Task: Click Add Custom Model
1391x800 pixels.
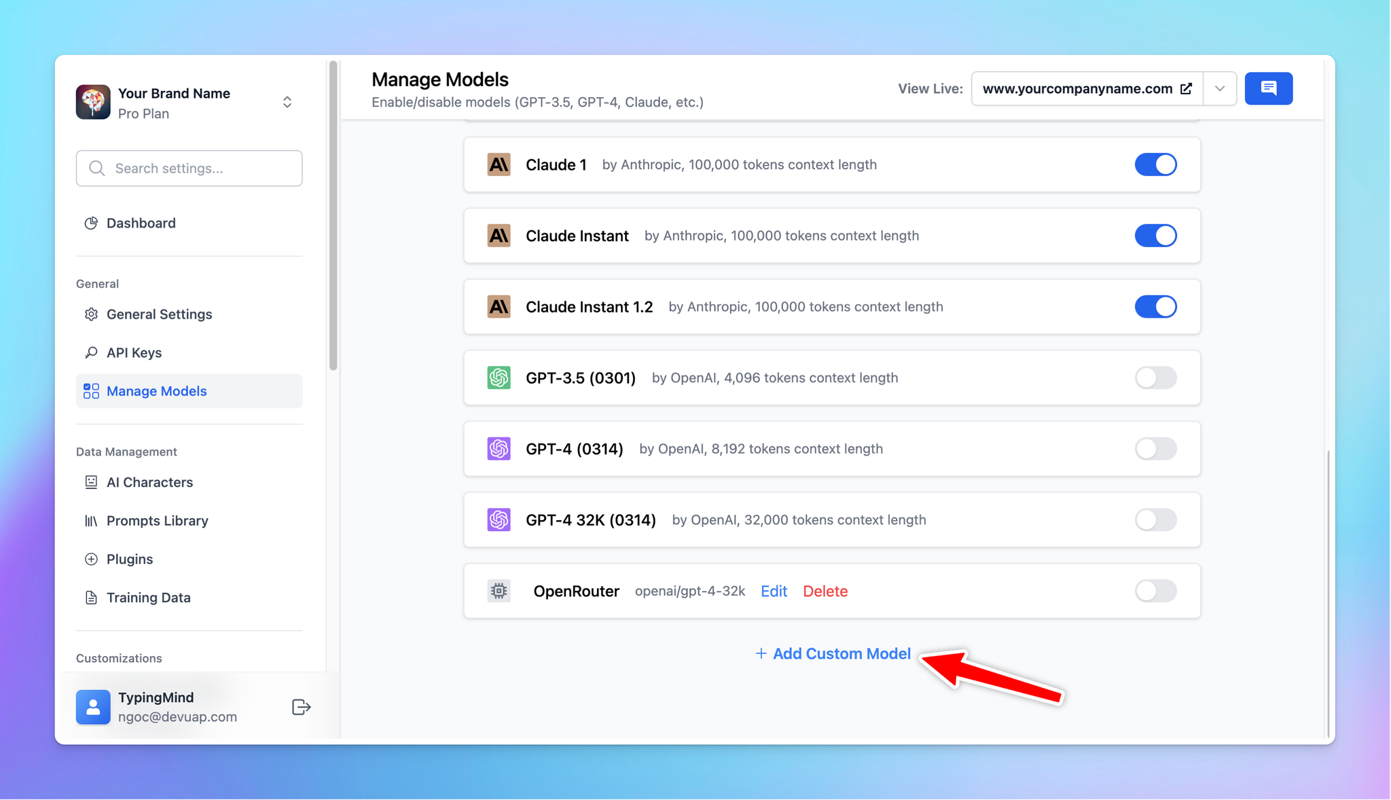Action: (x=833, y=654)
